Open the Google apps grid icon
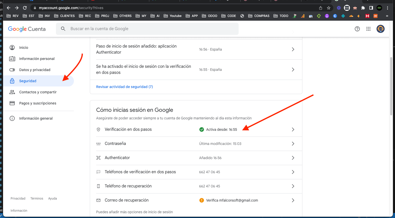 pos(368,29)
